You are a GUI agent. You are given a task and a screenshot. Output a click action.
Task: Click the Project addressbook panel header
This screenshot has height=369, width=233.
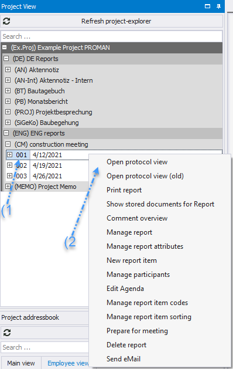pos(44,317)
